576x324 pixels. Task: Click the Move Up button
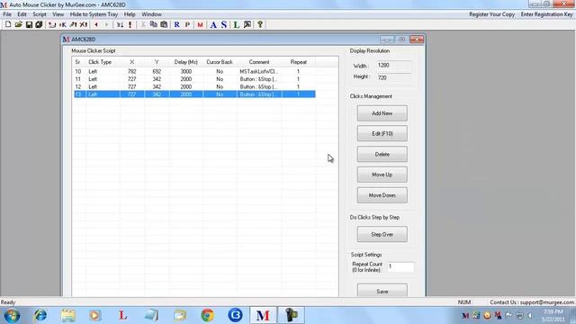pyautogui.click(x=382, y=175)
